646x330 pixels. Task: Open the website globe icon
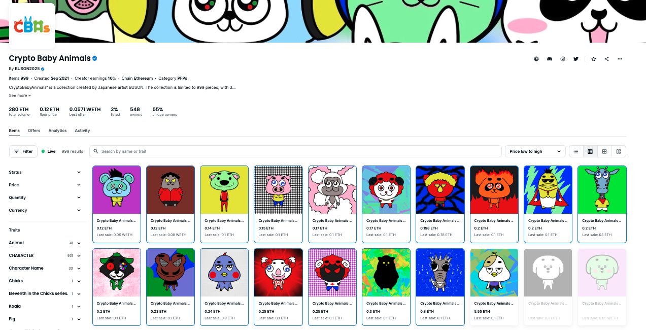tap(536, 59)
